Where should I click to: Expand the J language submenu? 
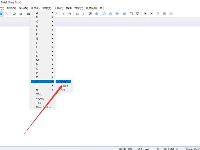[x=42, y=51]
